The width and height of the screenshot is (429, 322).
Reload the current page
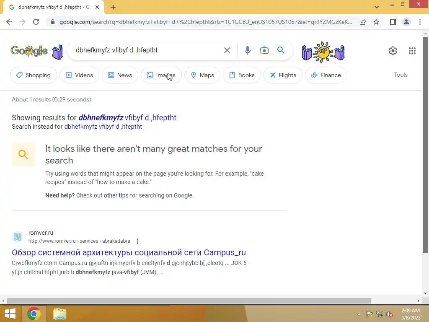(36, 22)
